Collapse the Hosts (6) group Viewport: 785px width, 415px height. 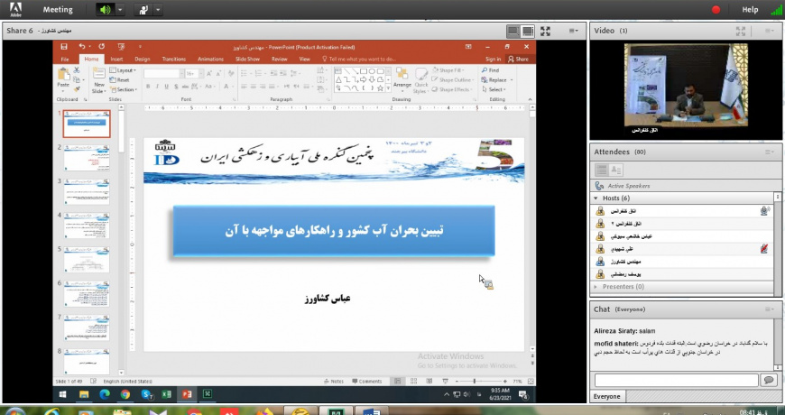tap(596, 198)
